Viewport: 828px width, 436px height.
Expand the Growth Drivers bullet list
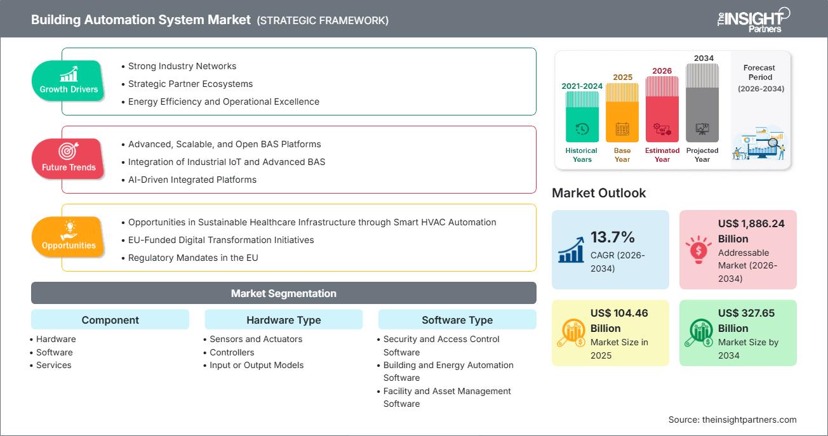coord(298,82)
